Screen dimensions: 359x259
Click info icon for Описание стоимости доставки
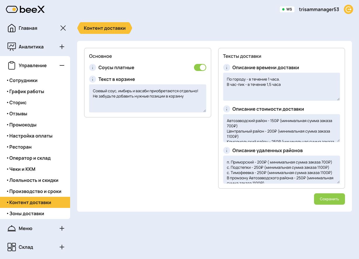click(227, 109)
